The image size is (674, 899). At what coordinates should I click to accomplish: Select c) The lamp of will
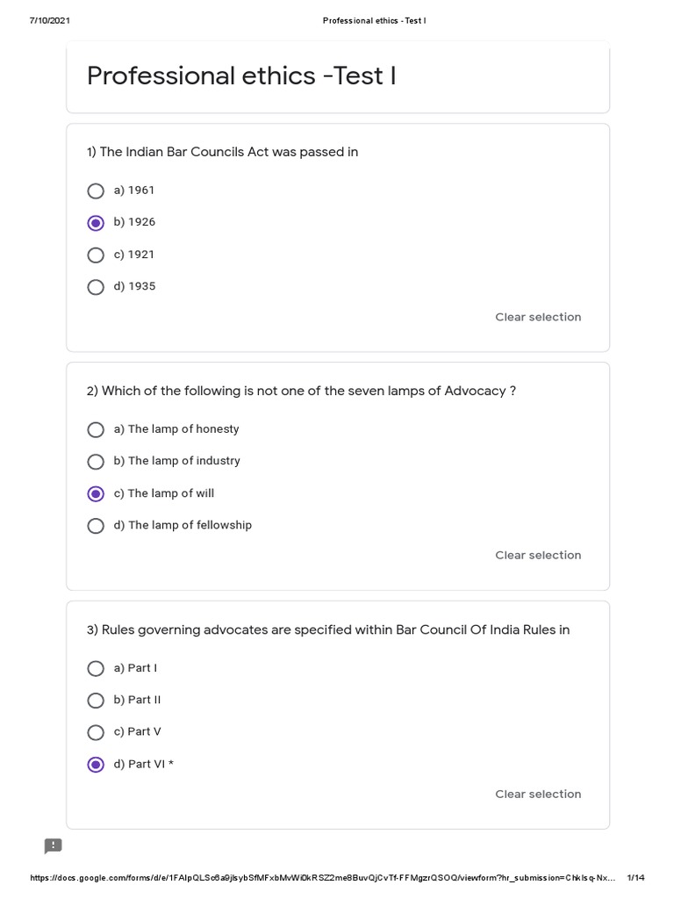click(x=97, y=493)
